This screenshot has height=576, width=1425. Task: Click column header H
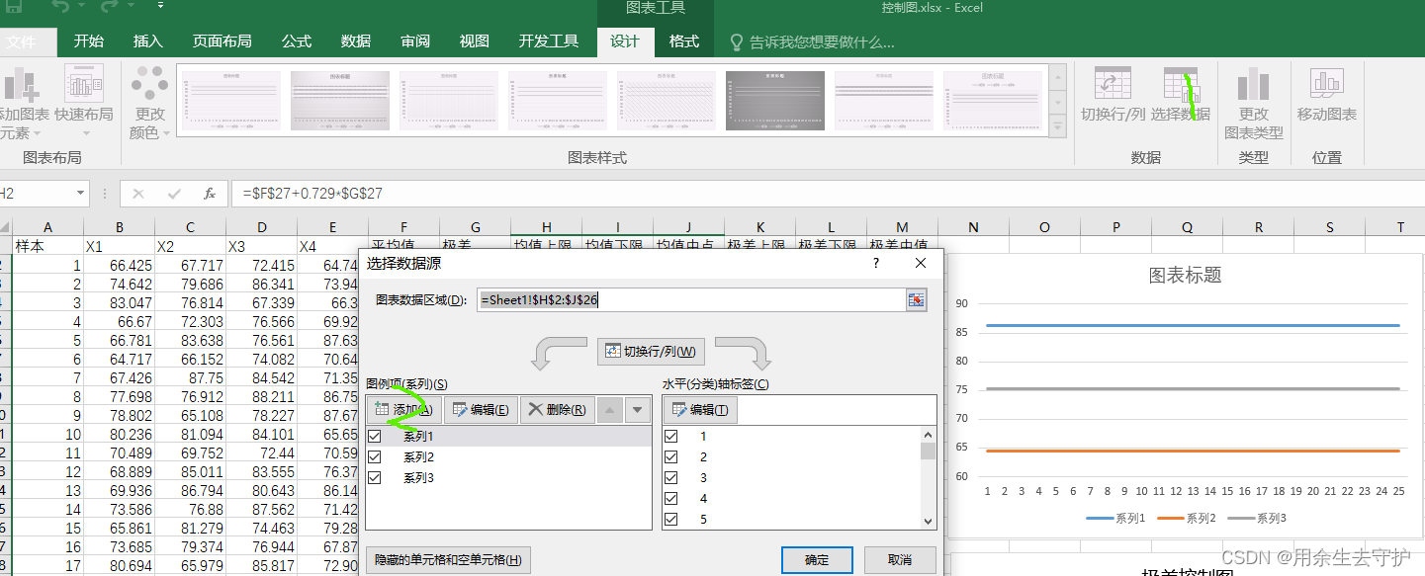point(546,227)
